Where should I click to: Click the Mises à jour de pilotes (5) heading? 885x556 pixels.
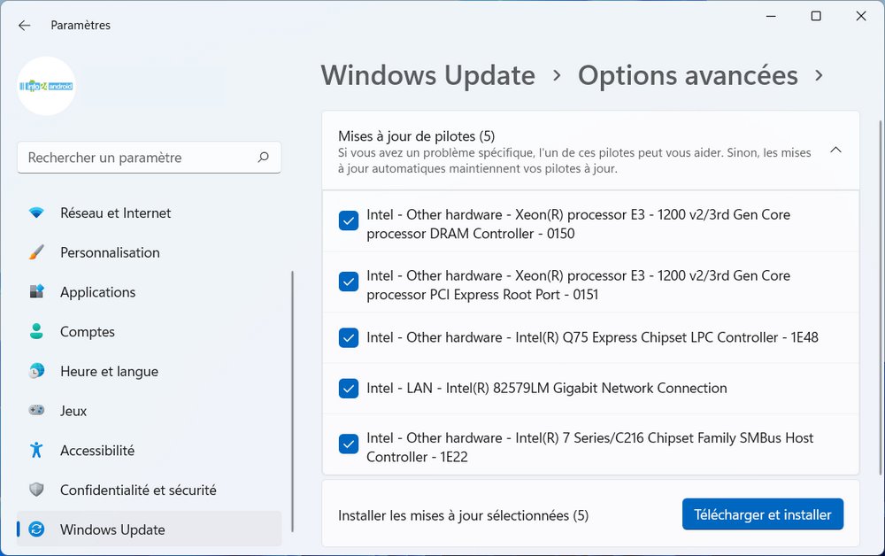417,136
